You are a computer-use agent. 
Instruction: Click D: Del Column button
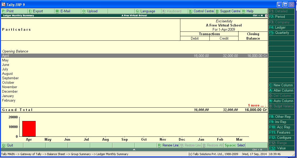pos(281,96)
